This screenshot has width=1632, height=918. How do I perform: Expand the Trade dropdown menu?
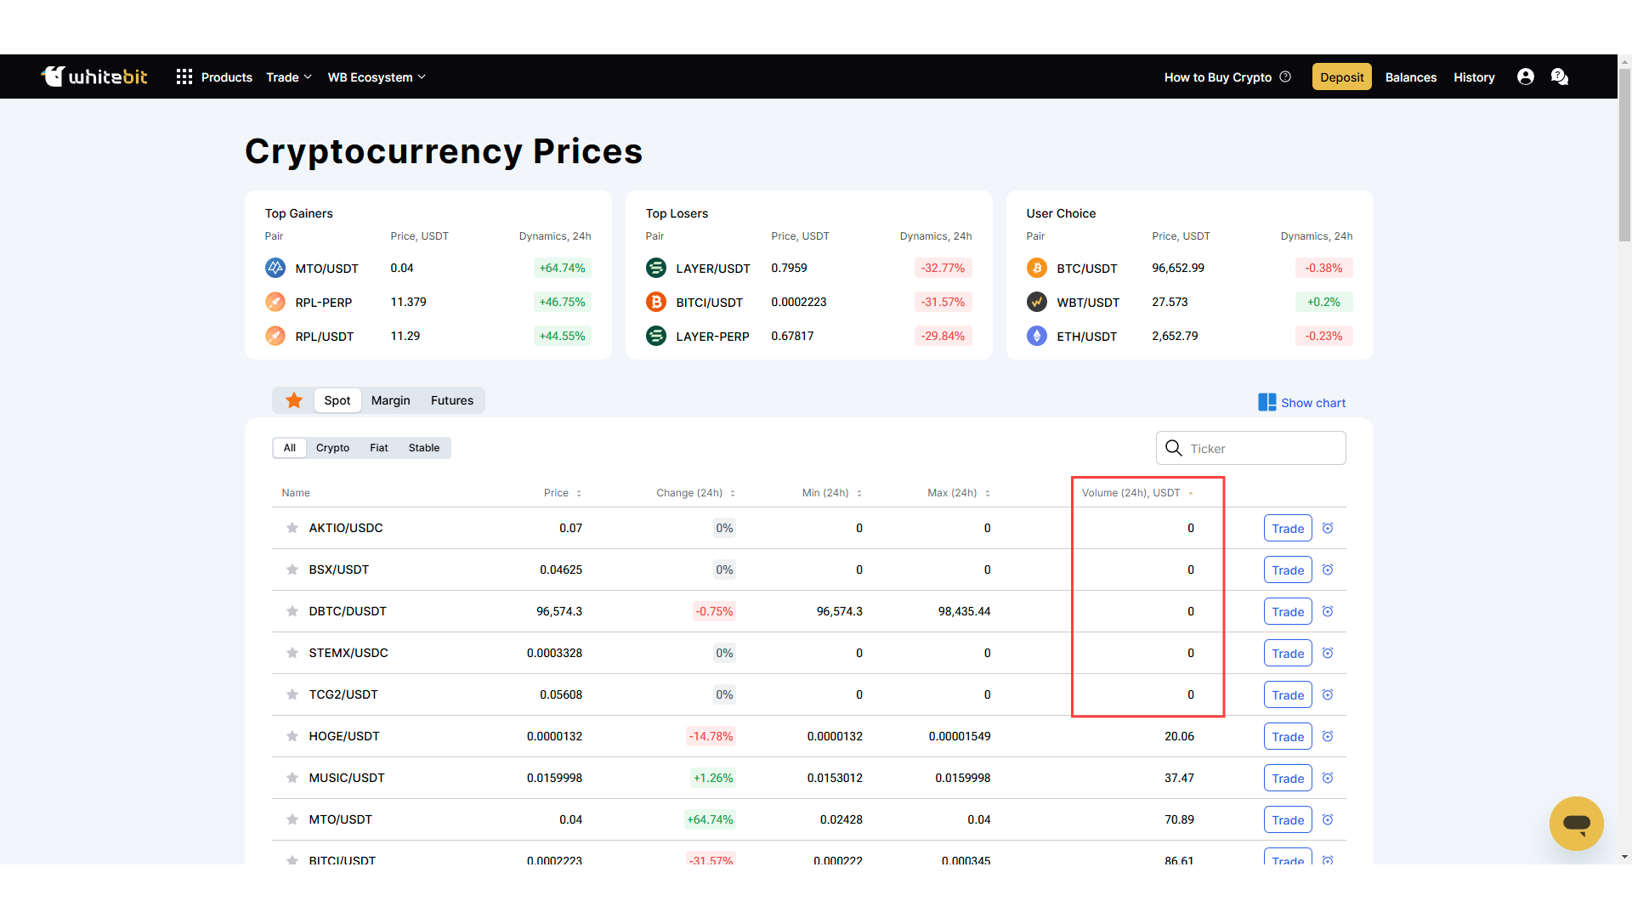(289, 77)
